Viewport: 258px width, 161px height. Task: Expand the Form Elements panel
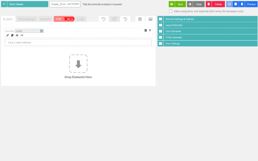[x=208, y=31]
